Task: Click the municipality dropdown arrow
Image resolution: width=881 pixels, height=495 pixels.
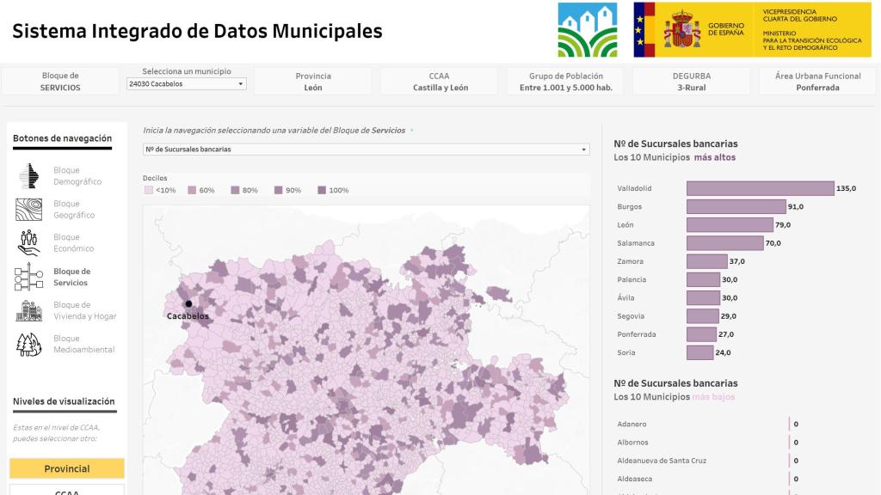Action: coord(240,84)
